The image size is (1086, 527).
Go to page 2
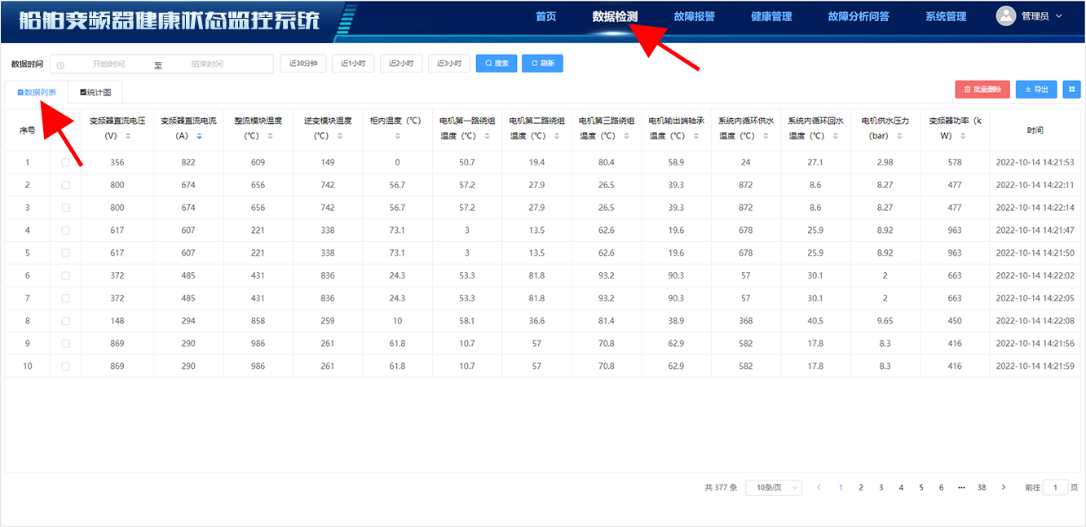tap(861, 487)
